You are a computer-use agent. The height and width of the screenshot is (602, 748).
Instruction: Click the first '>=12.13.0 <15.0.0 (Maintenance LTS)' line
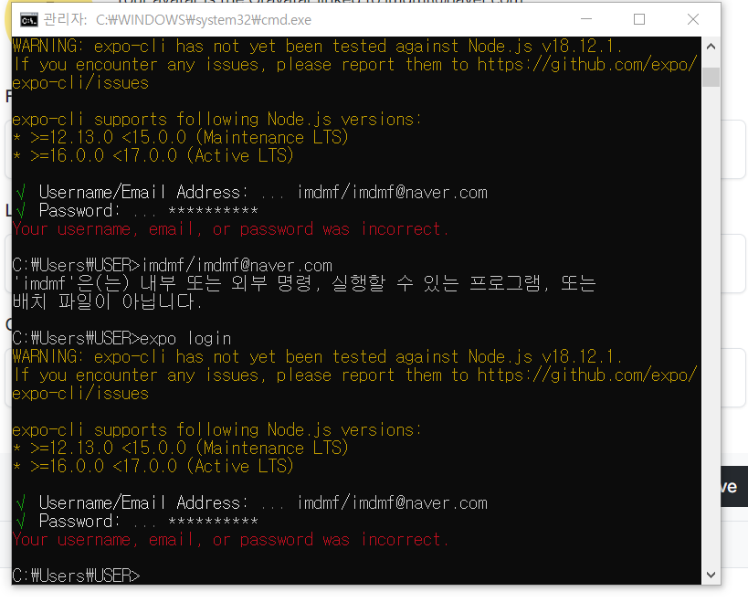click(181, 137)
